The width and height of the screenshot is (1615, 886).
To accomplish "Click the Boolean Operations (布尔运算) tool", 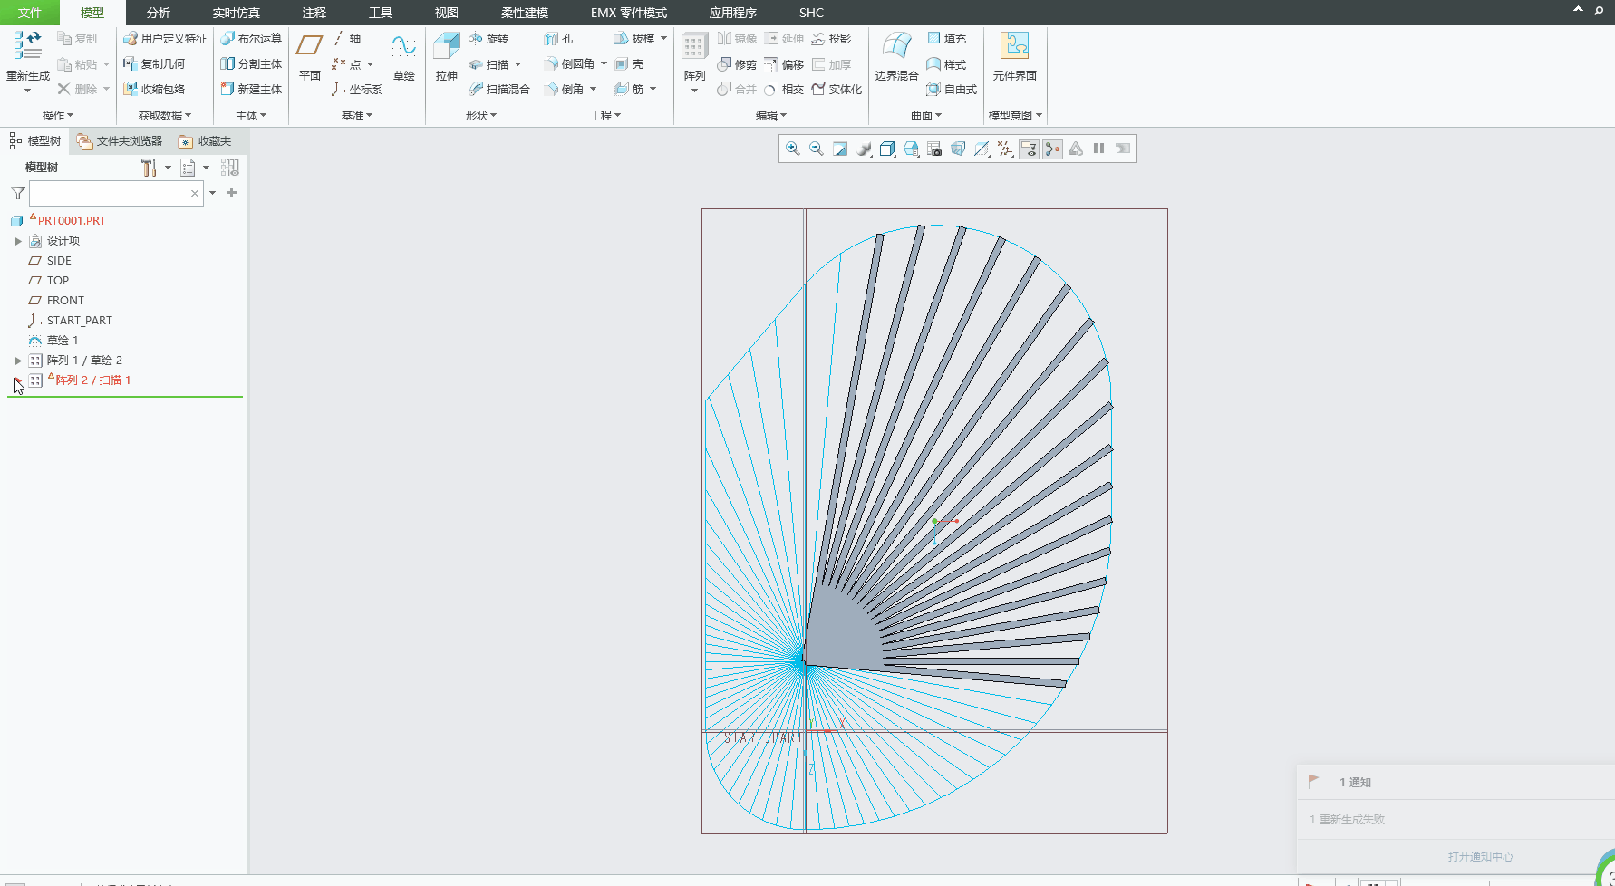I will (251, 39).
